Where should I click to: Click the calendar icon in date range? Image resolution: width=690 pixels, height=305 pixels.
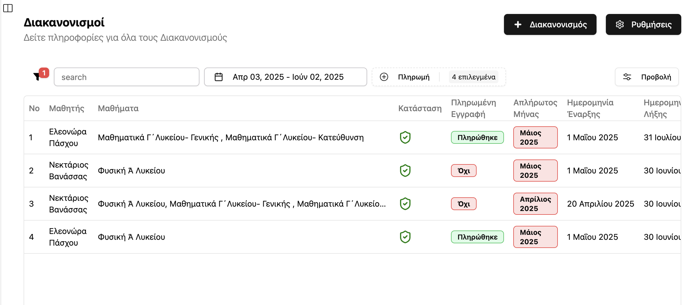coord(219,77)
